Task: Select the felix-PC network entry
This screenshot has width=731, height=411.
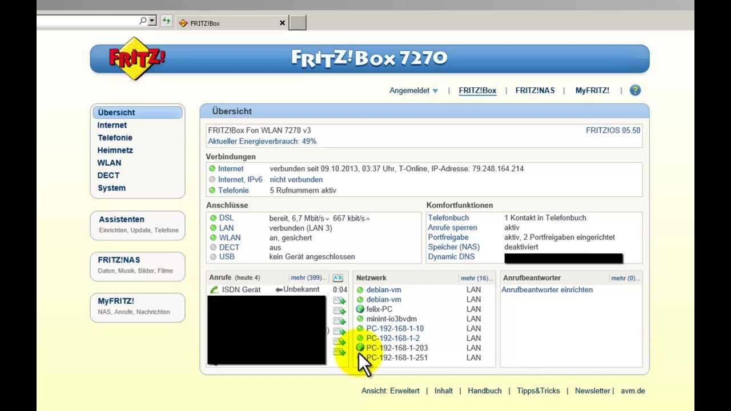Action: pyautogui.click(x=379, y=309)
